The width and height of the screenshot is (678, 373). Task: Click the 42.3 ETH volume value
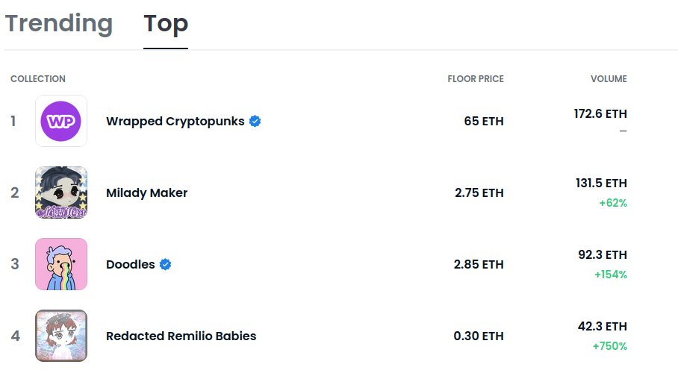coord(603,326)
